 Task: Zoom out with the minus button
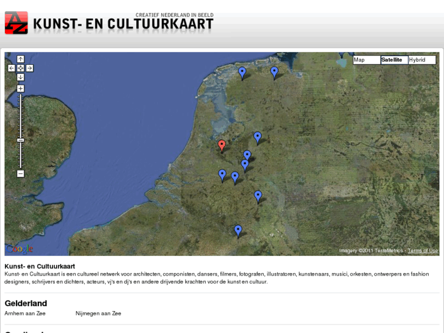coord(20,174)
